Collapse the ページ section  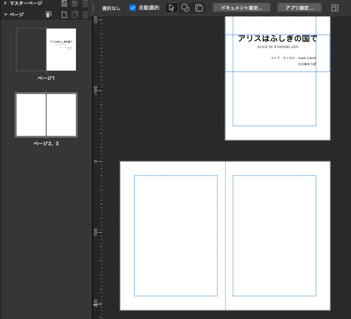[x=5, y=15]
